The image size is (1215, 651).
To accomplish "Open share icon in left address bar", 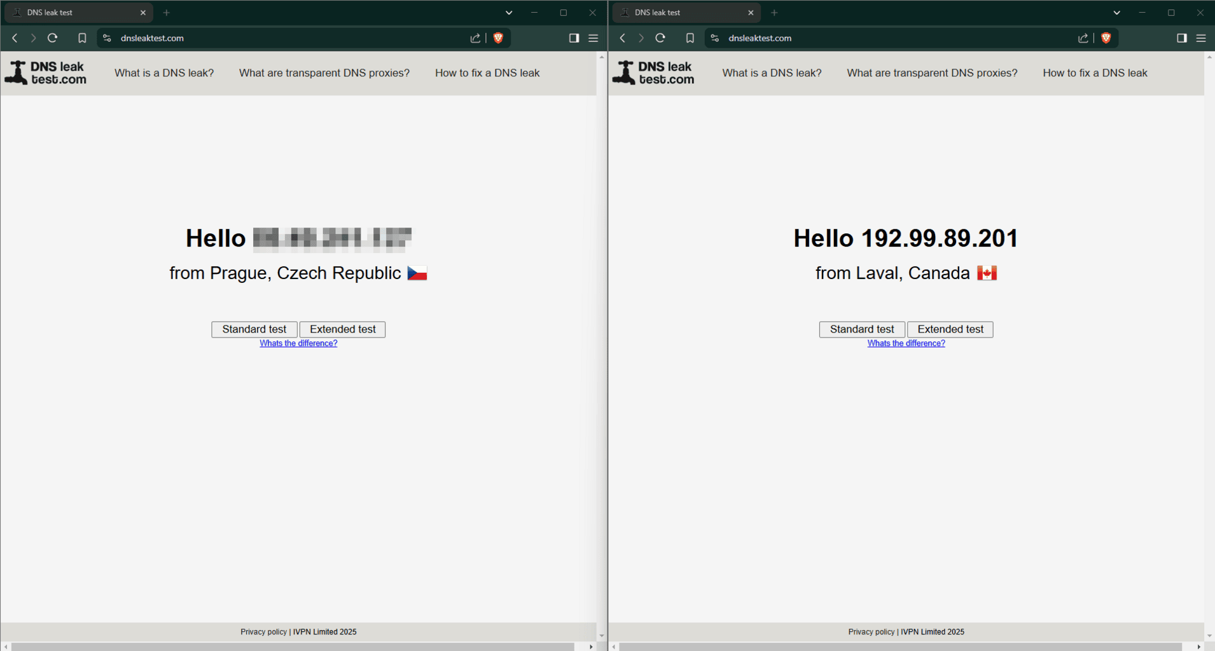I will 475,38.
